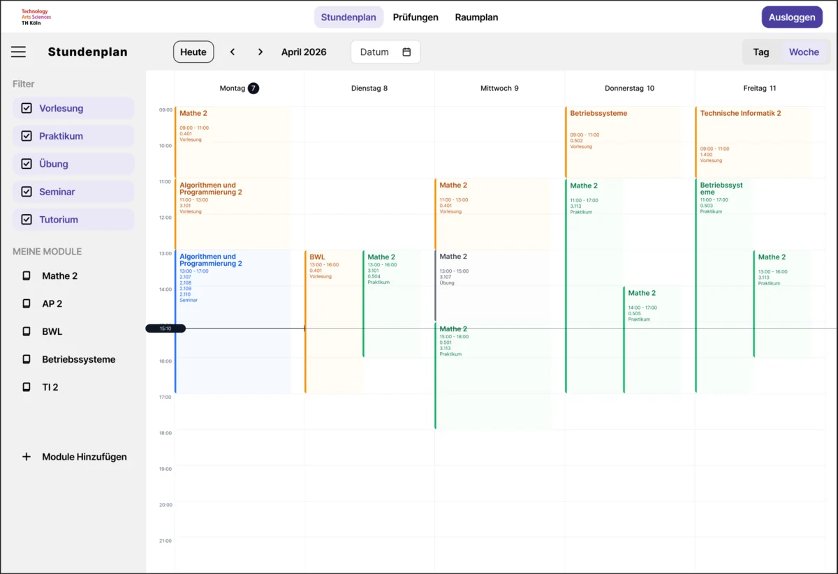Click the Mathe 2 module book icon
This screenshot has width=838, height=574.
point(27,276)
